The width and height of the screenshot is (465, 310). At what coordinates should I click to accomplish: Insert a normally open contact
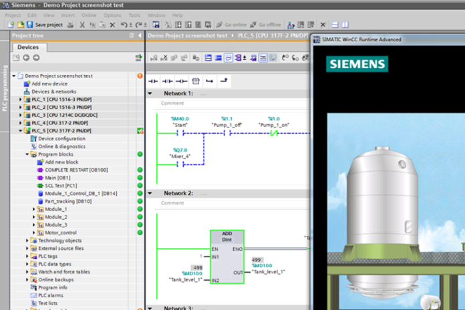(x=153, y=81)
